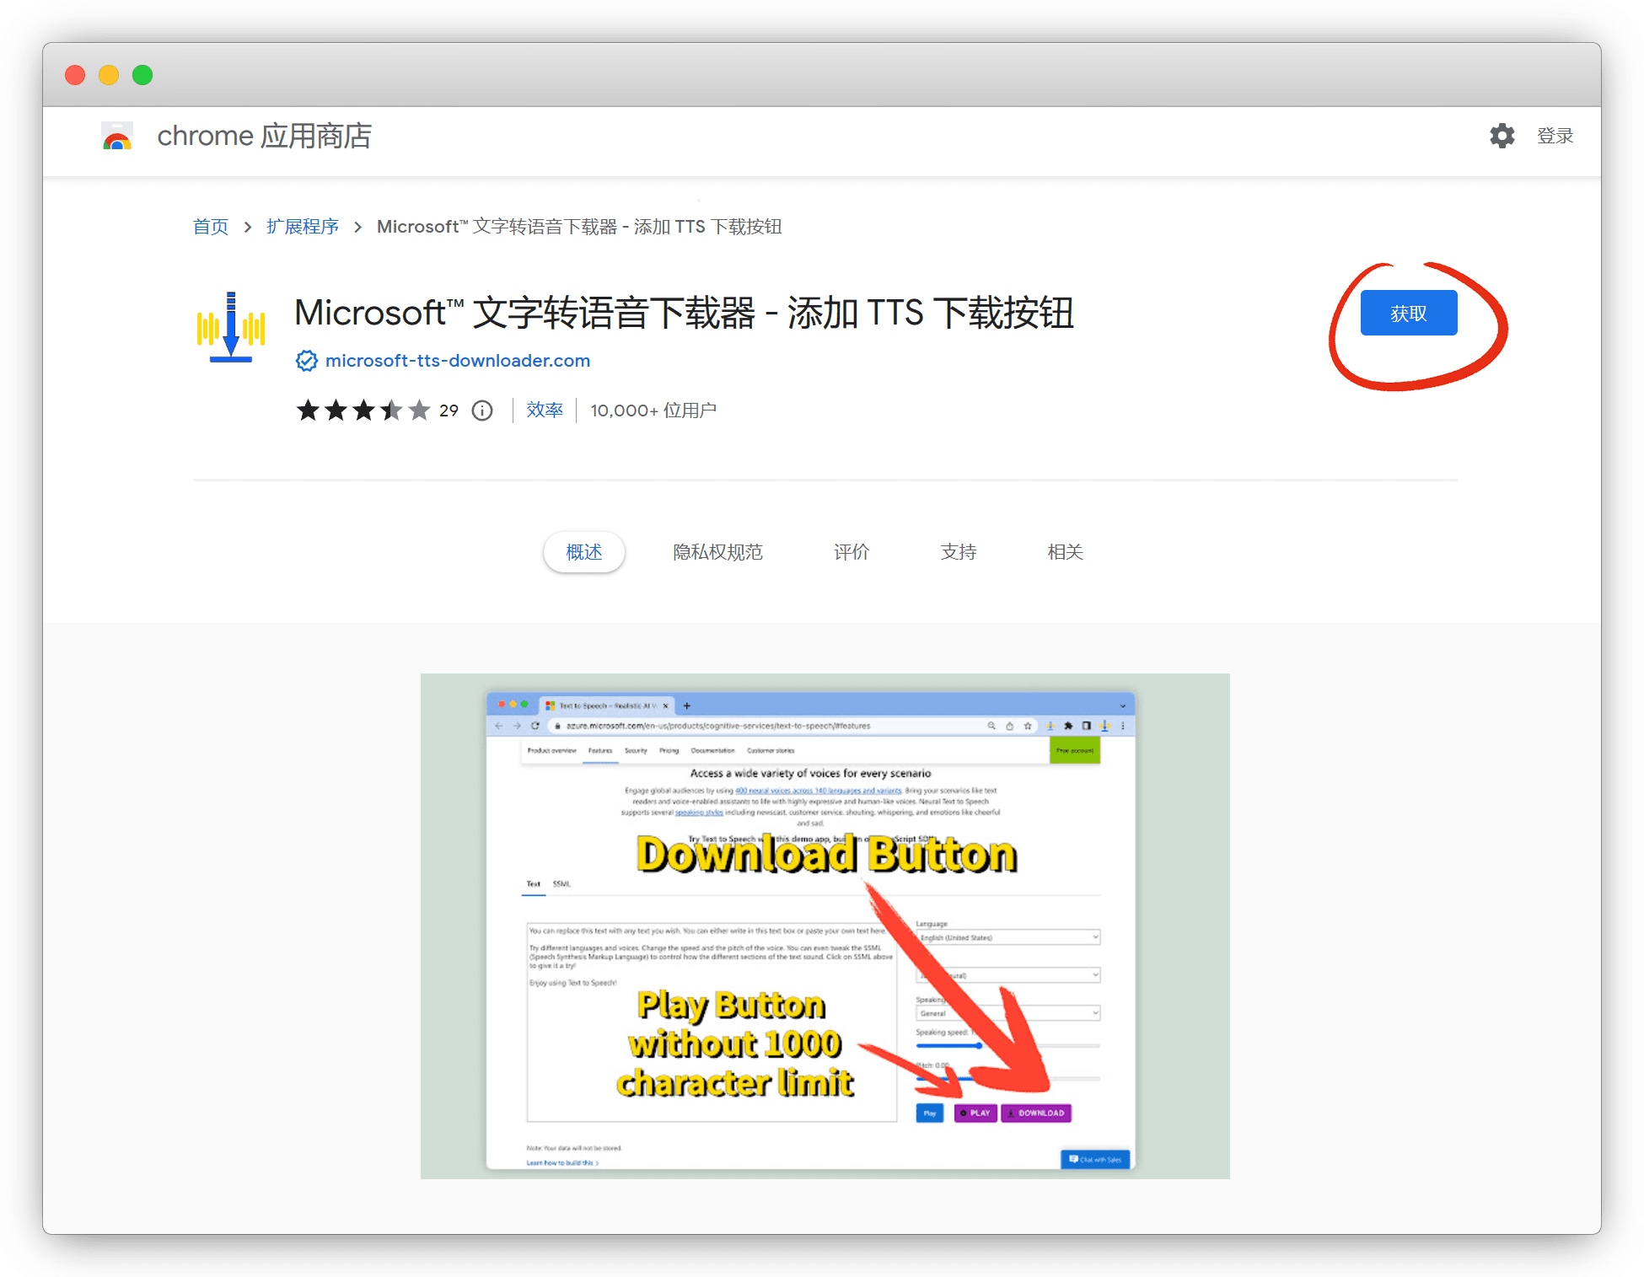This screenshot has height=1277, width=1644.
Task: Click the extension preview screenshot
Action: click(825, 926)
